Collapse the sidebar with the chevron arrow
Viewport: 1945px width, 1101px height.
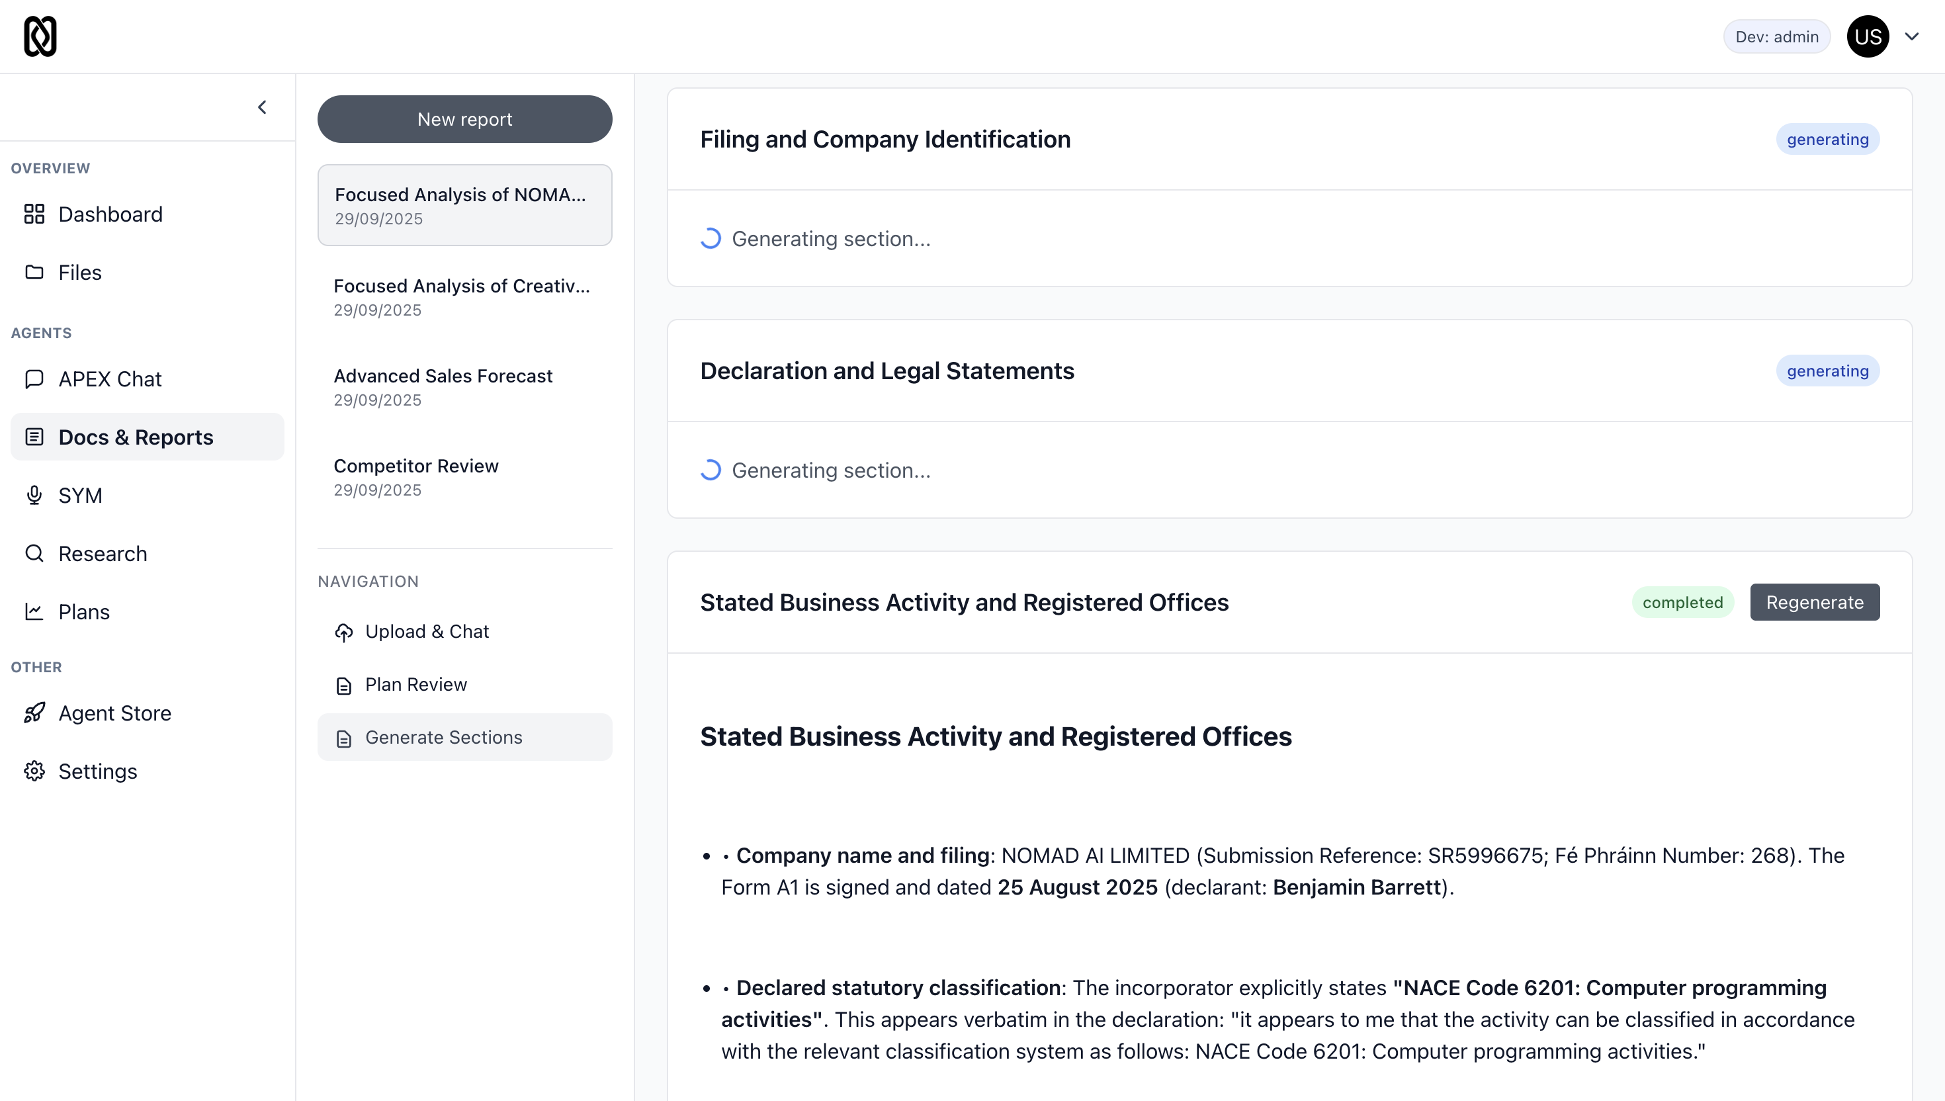pos(262,107)
